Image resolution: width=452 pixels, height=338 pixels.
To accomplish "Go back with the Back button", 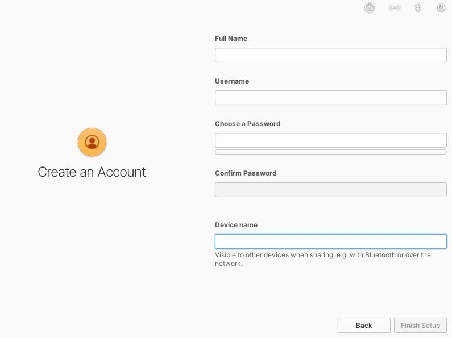I will click(364, 326).
